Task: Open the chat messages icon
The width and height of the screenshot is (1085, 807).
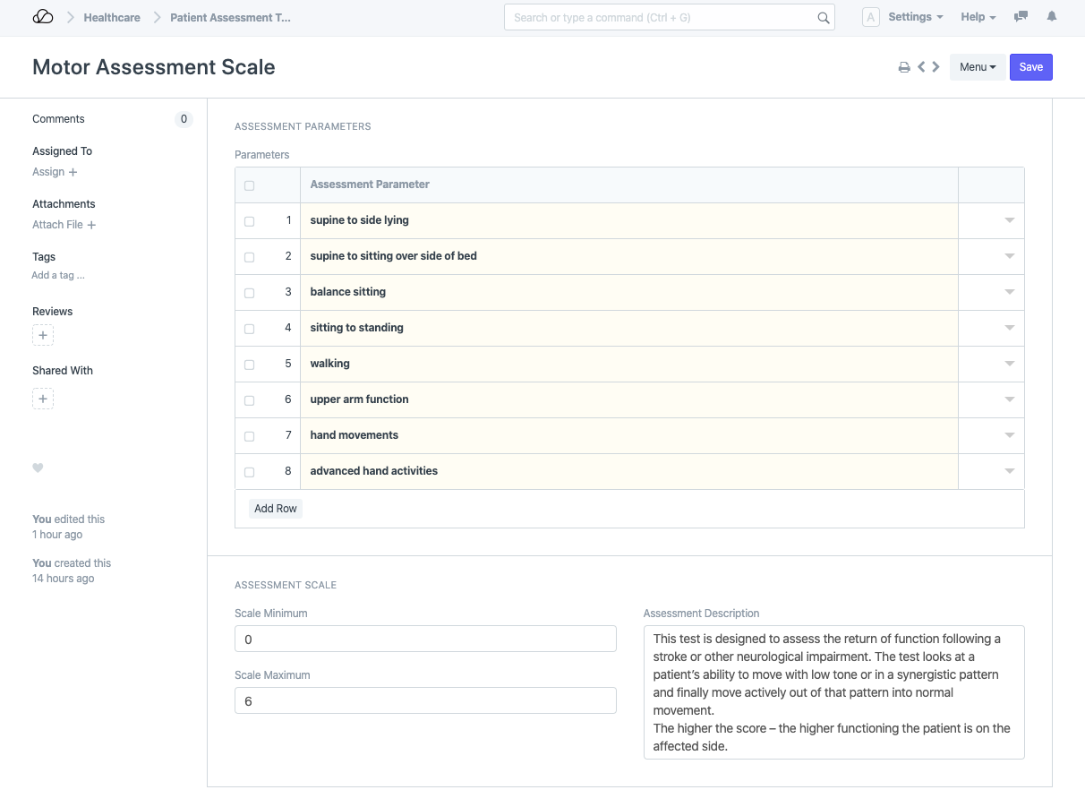Action: coord(1021,17)
